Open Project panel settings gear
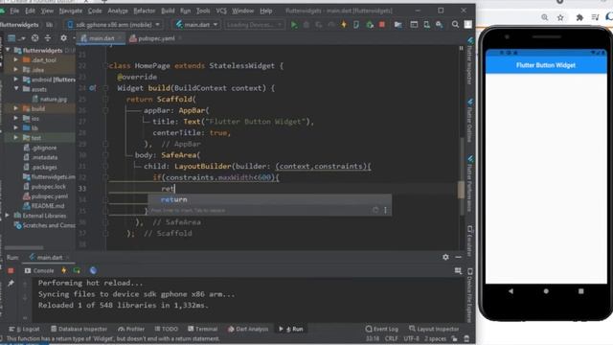The width and height of the screenshot is (613, 345). coord(63,38)
